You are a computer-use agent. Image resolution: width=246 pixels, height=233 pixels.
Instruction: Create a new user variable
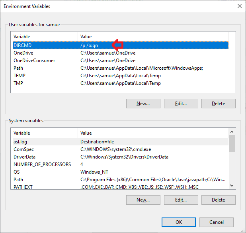pyautogui.click(x=143, y=104)
